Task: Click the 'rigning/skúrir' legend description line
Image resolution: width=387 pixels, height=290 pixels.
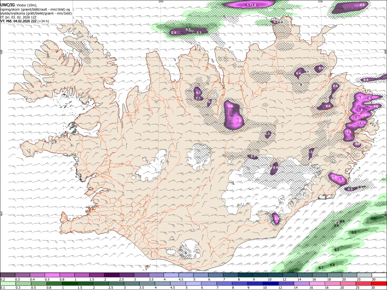Action: (x=35, y=9)
